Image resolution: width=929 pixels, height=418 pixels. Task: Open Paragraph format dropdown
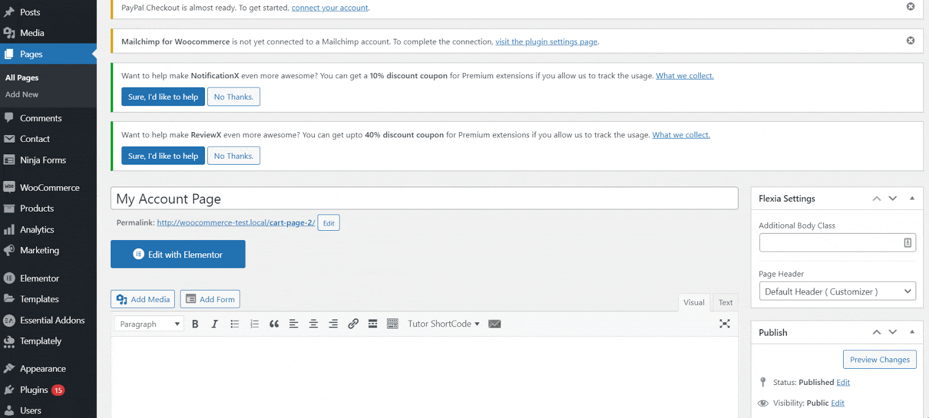point(149,324)
